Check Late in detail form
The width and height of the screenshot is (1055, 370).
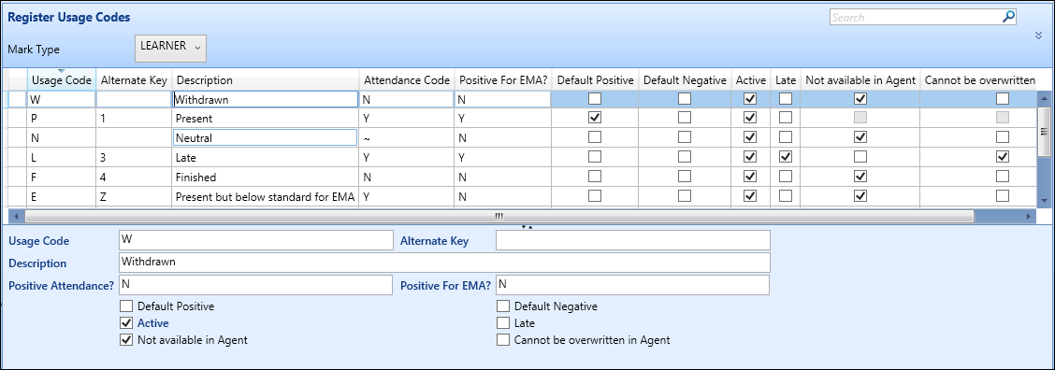tap(503, 323)
